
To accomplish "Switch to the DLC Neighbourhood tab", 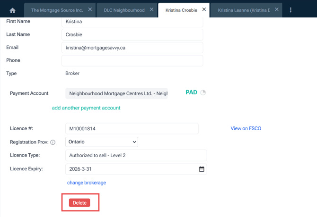I will [x=124, y=10].
